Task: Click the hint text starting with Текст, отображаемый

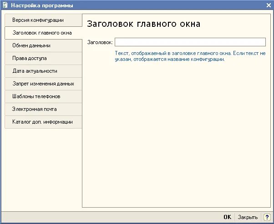Action: [190, 56]
